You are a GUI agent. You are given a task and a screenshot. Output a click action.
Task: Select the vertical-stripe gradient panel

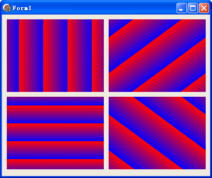pos(55,56)
